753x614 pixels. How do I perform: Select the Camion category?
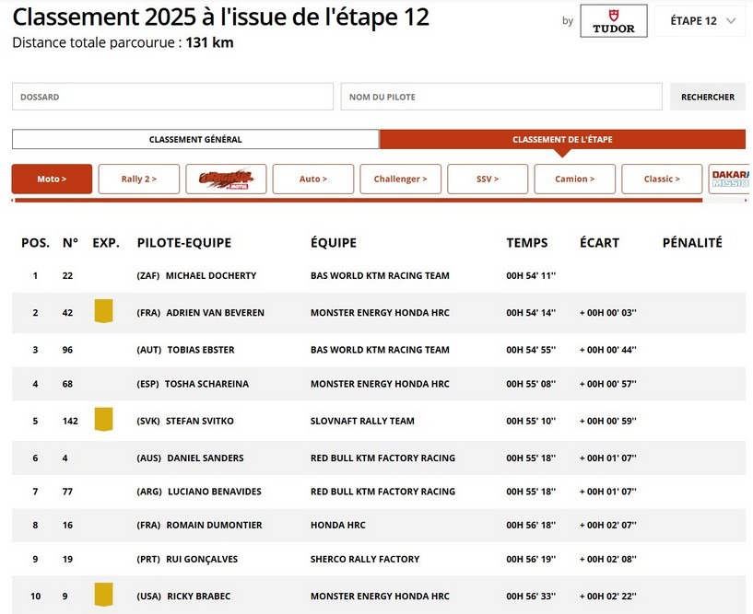click(575, 179)
